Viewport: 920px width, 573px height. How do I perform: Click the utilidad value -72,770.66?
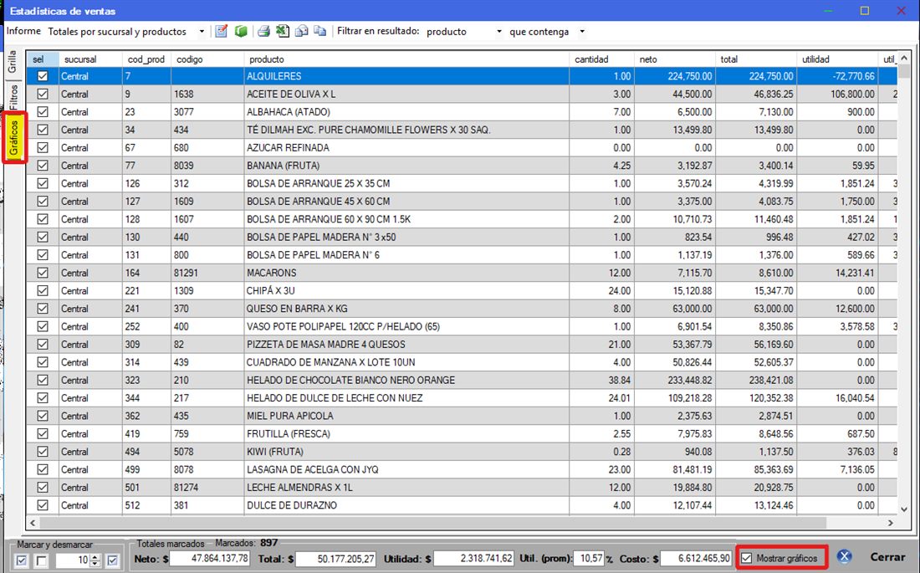click(837, 76)
